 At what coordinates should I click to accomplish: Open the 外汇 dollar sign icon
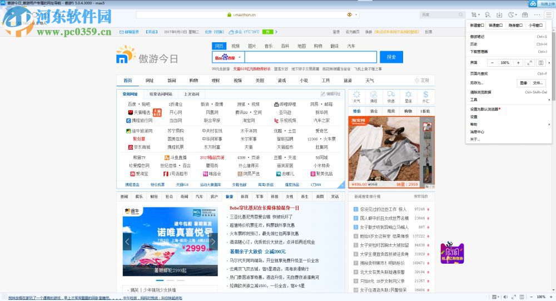coord(425,94)
